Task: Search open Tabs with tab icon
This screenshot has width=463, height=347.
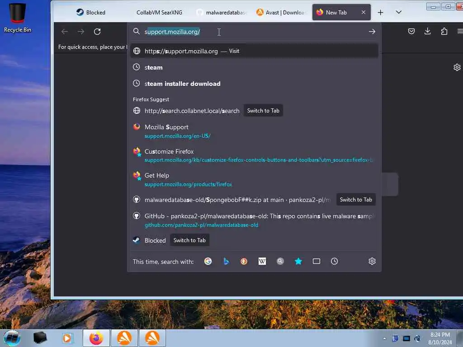Action: tap(316, 261)
